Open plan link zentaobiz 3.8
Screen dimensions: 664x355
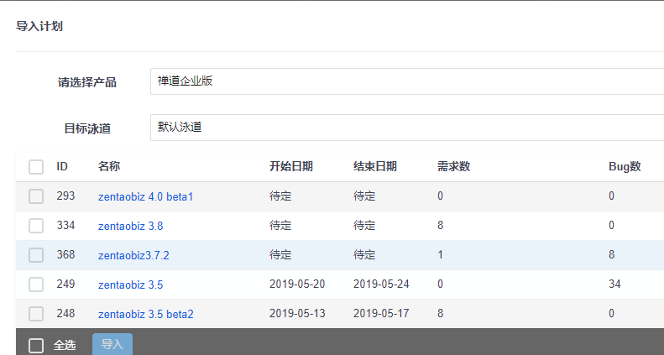(x=130, y=226)
